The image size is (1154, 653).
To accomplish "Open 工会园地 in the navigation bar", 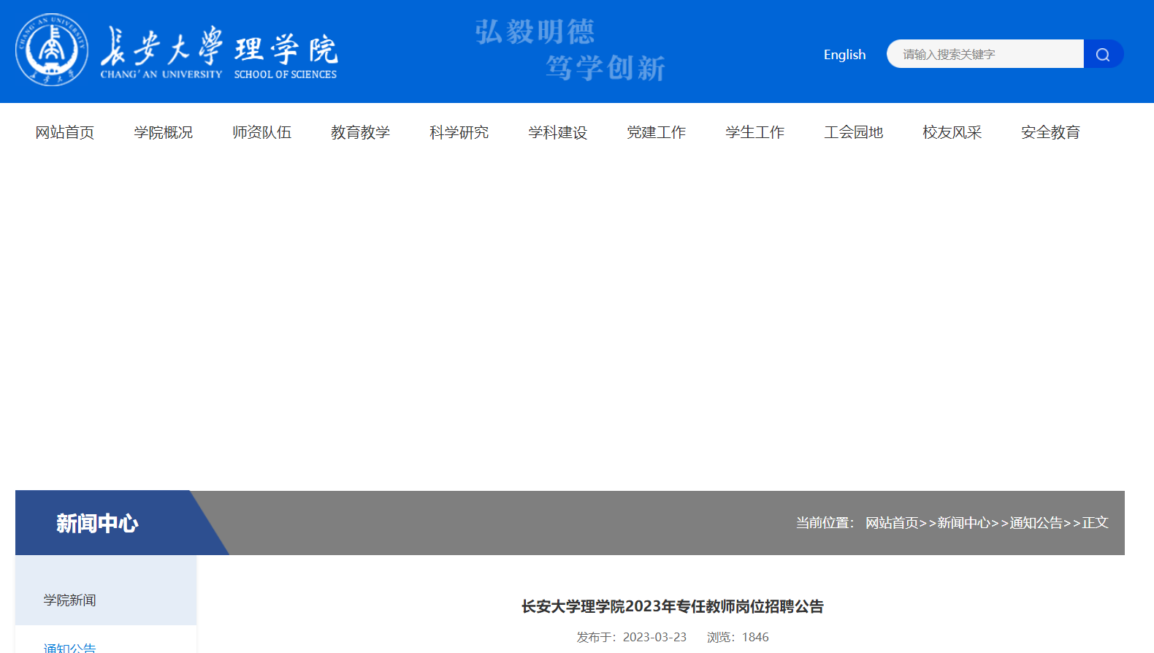I will pyautogui.click(x=854, y=132).
